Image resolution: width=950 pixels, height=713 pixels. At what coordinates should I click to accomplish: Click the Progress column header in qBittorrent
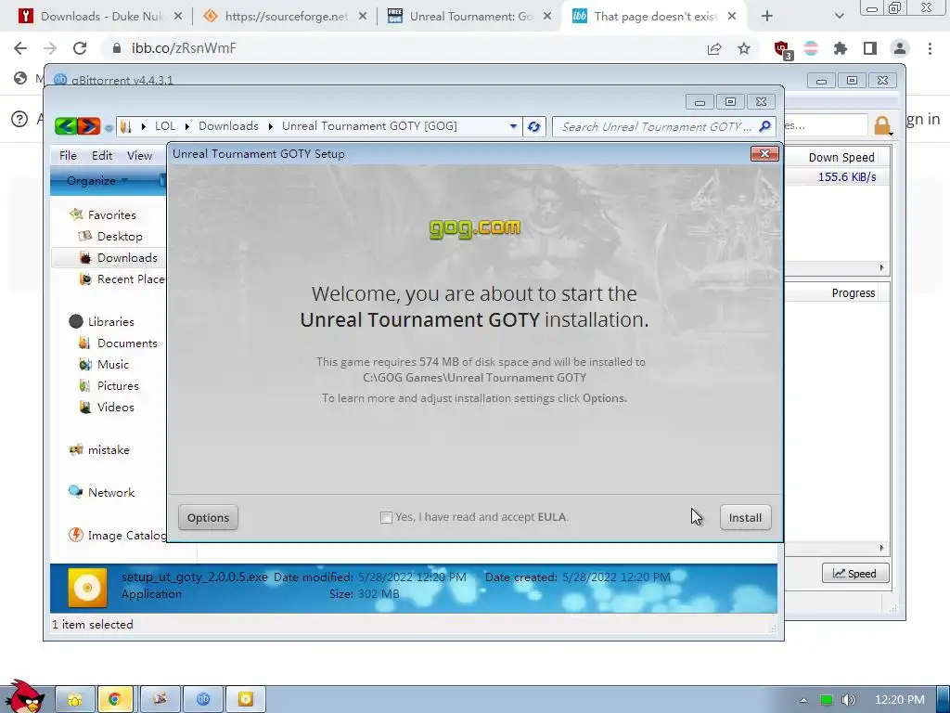[854, 292]
